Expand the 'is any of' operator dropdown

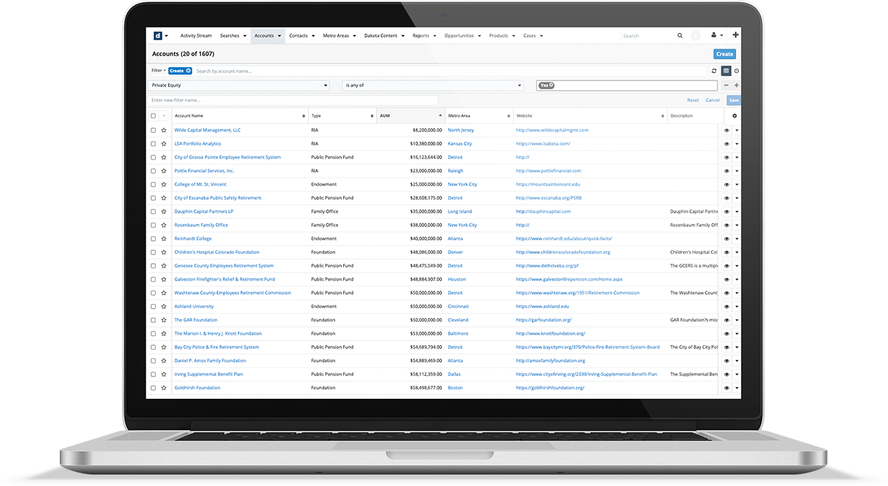[433, 85]
